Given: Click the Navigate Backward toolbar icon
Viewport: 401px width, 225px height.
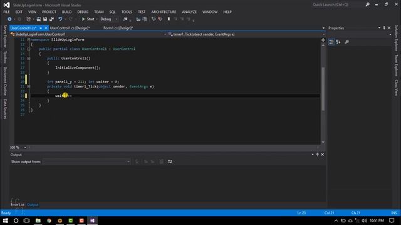Looking at the screenshot, I should [x=9, y=19].
